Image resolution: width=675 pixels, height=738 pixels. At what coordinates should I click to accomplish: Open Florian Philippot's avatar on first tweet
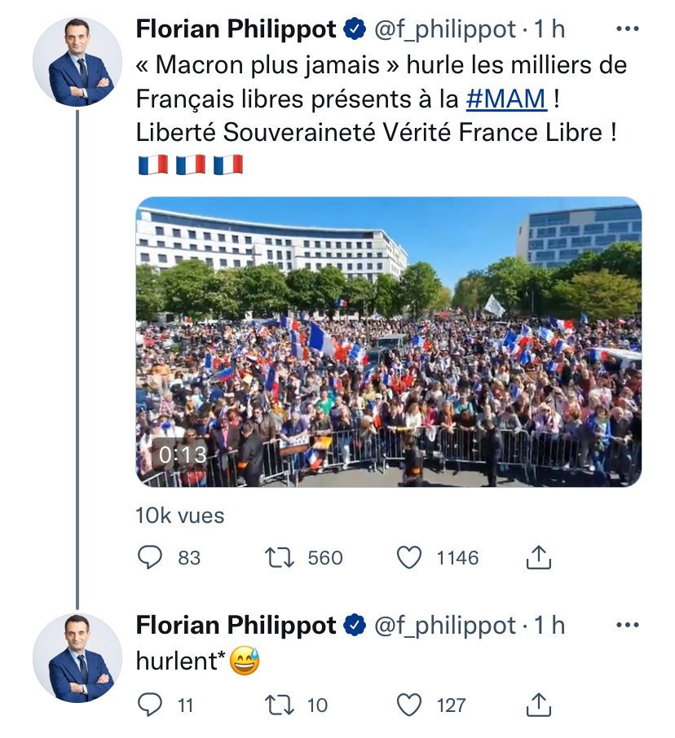coord(77,62)
